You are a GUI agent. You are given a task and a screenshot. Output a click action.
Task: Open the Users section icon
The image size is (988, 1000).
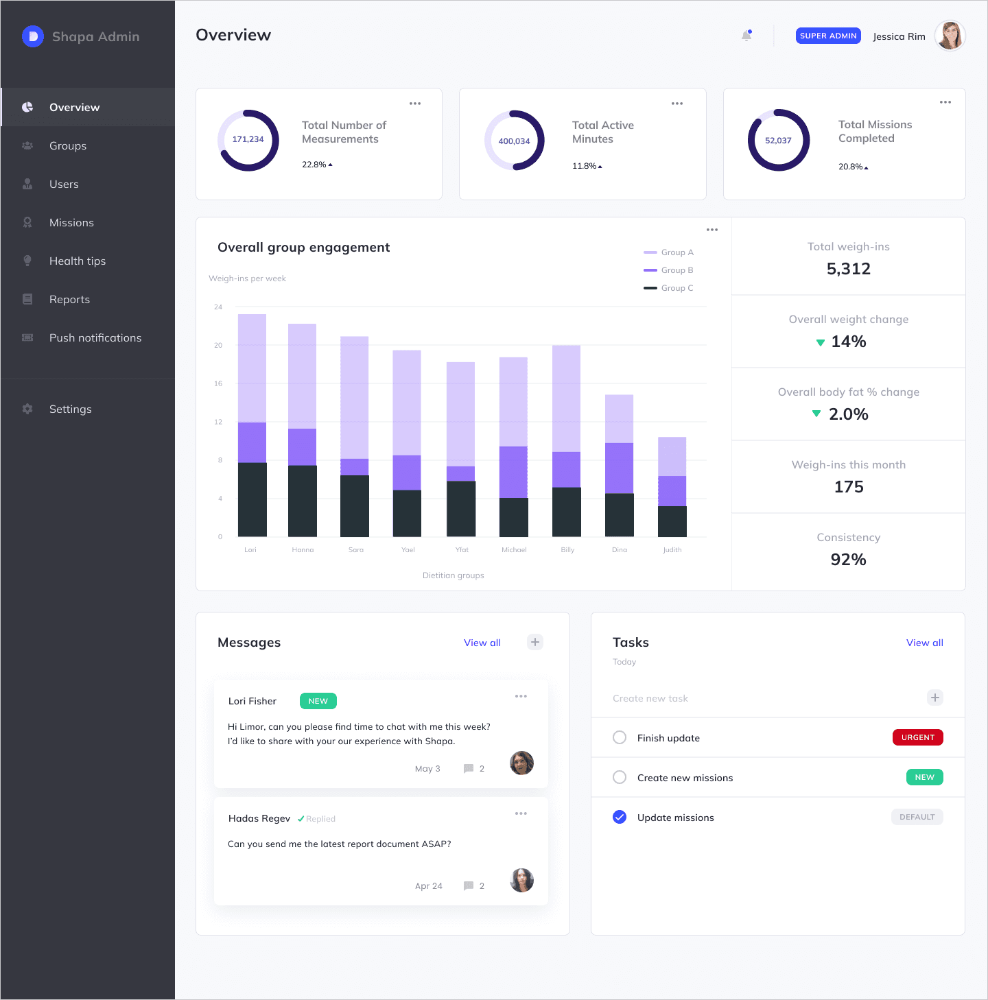(x=27, y=184)
